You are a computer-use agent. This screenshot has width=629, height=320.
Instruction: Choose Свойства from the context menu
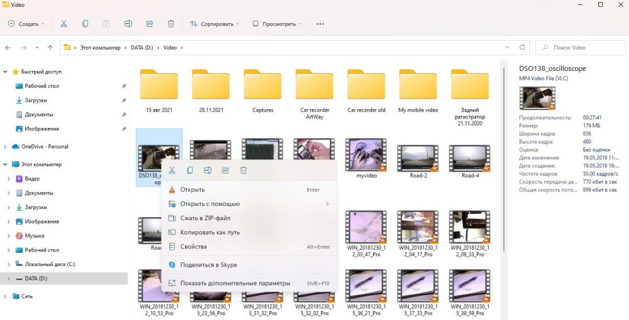click(x=193, y=247)
